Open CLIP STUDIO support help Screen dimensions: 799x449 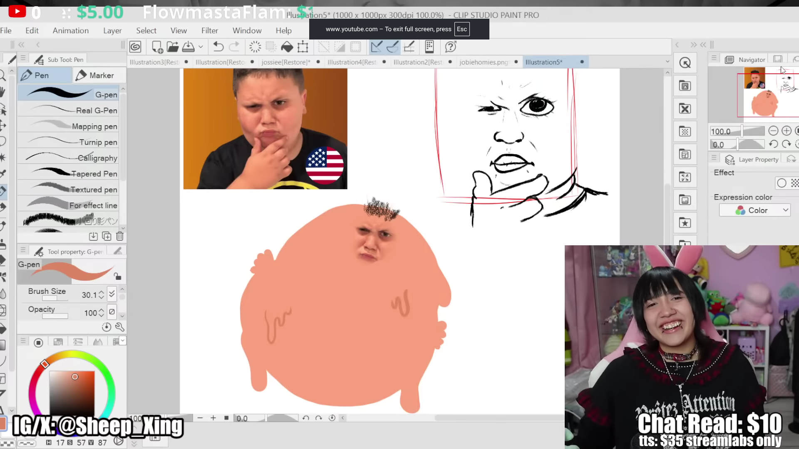(x=451, y=47)
